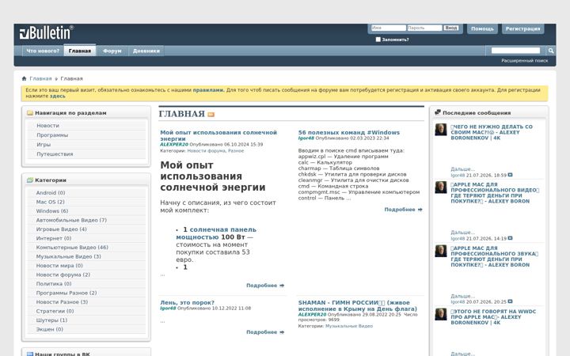
Task: Click Подробнее under 56 полезных команд article
Action: pos(403,210)
